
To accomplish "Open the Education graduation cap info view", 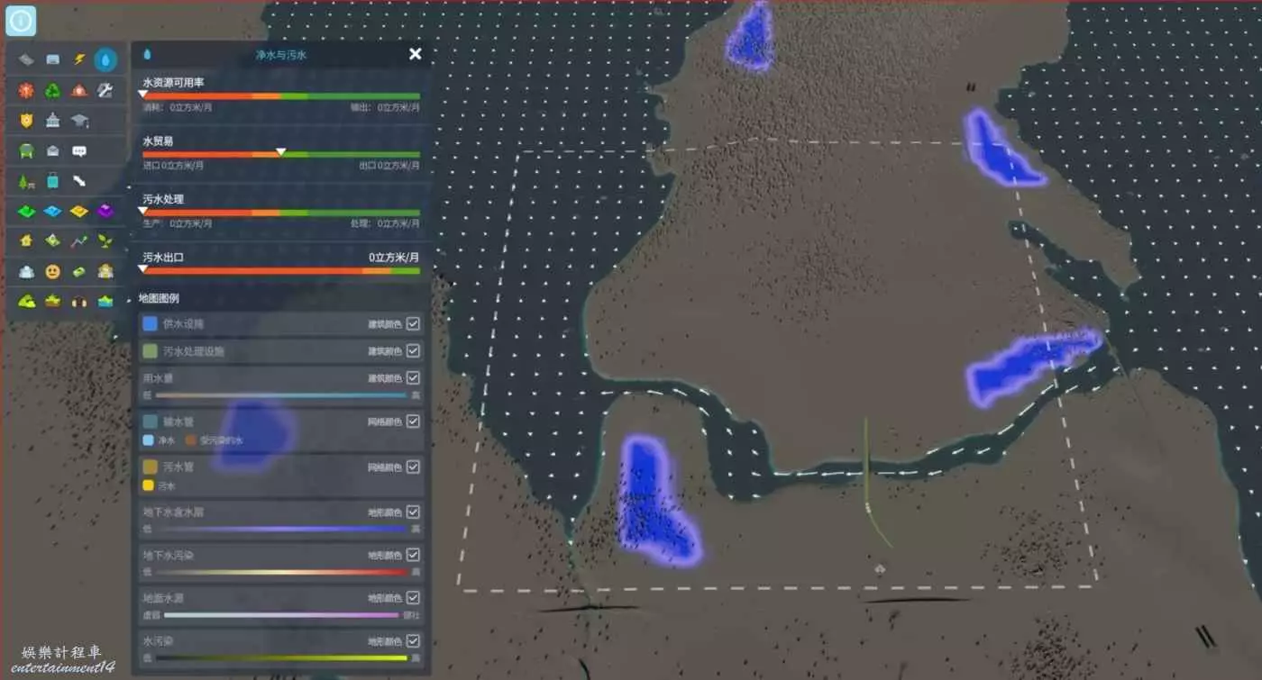I will pyautogui.click(x=79, y=121).
